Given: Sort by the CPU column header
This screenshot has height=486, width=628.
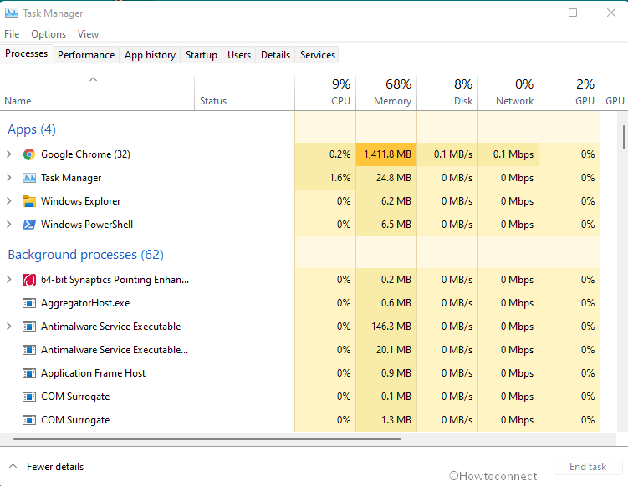Looking at the screenshot, I should coord(325,93).
